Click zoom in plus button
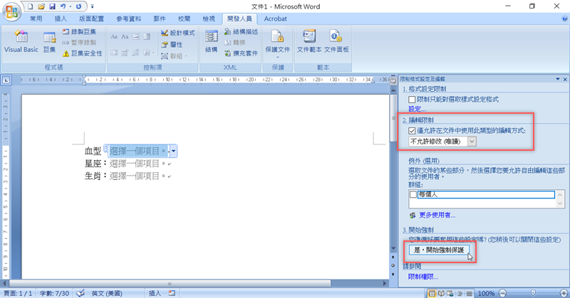The image size is (570, 298). pos(564,293)
